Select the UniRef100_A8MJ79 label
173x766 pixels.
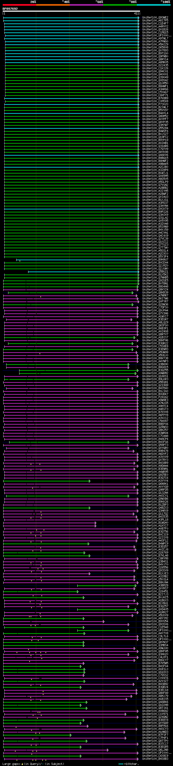pyautogui.click(x=155, y=696)
